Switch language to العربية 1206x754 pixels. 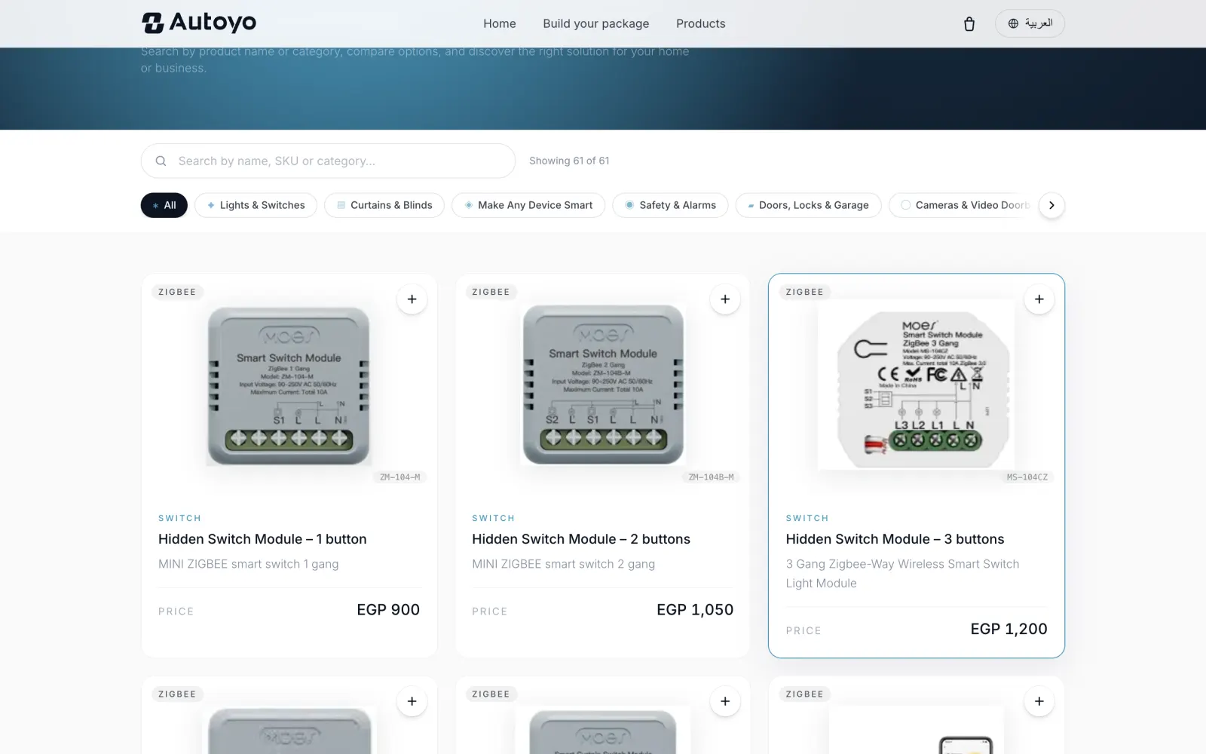[1030, 23]
